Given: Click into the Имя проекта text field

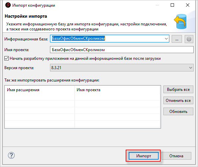Looking at the screenshot, I should pyautogui.click(x=122, y=50).
